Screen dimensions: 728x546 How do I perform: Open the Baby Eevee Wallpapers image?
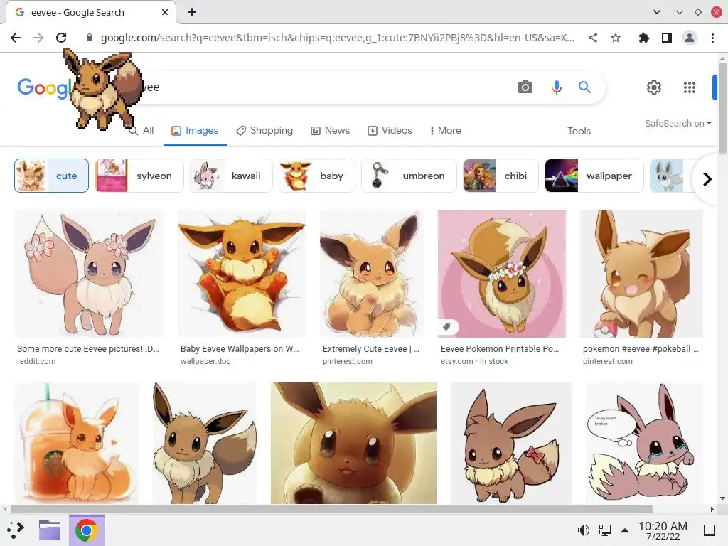242,274
